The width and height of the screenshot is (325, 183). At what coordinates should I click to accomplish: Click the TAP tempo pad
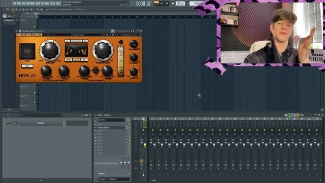(27, 51)
